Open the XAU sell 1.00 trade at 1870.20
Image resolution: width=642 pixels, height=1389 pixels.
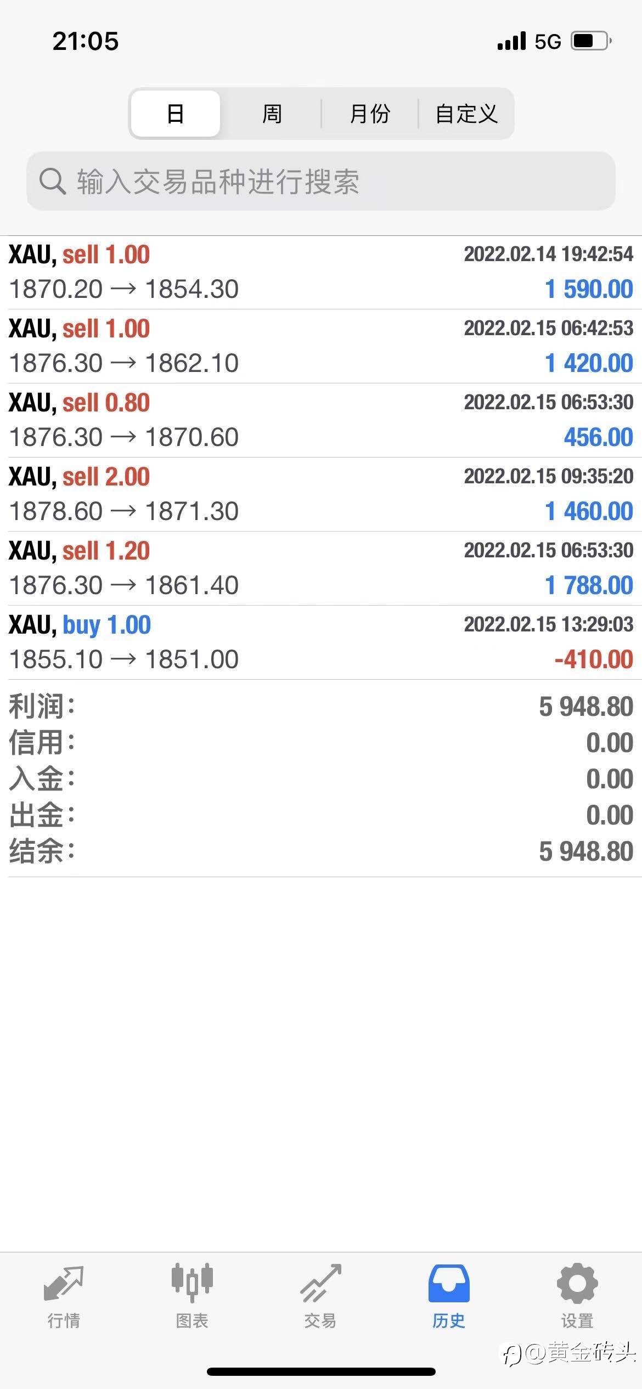coord(321,272)
